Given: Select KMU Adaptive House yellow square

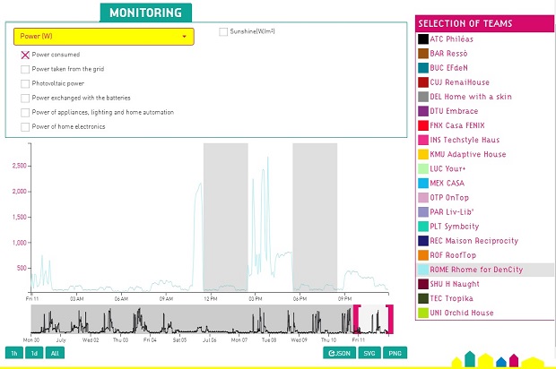Looking at the screenshot, I should pyautogui.click(x=423, y=154).
